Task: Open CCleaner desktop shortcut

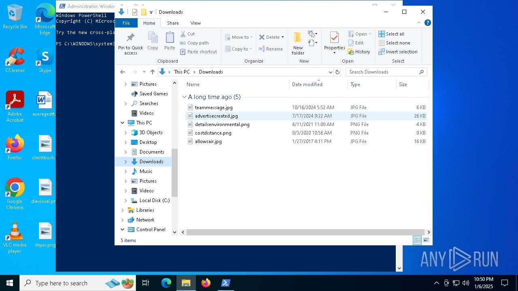Action: pyautogui.click(x=15, y=60)
